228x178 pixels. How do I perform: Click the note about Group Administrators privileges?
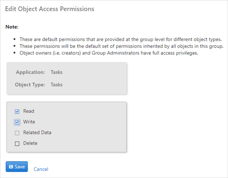click(x=109, y=53)
